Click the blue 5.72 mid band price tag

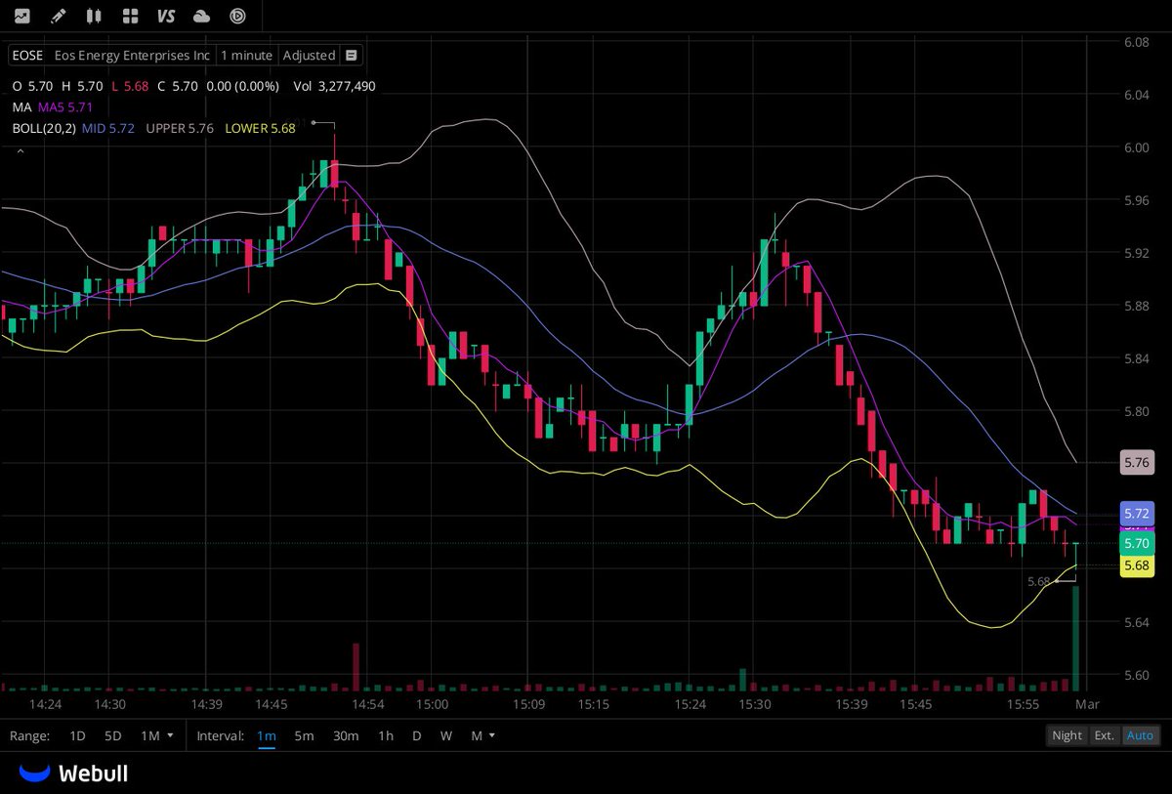pos(1137,513)
